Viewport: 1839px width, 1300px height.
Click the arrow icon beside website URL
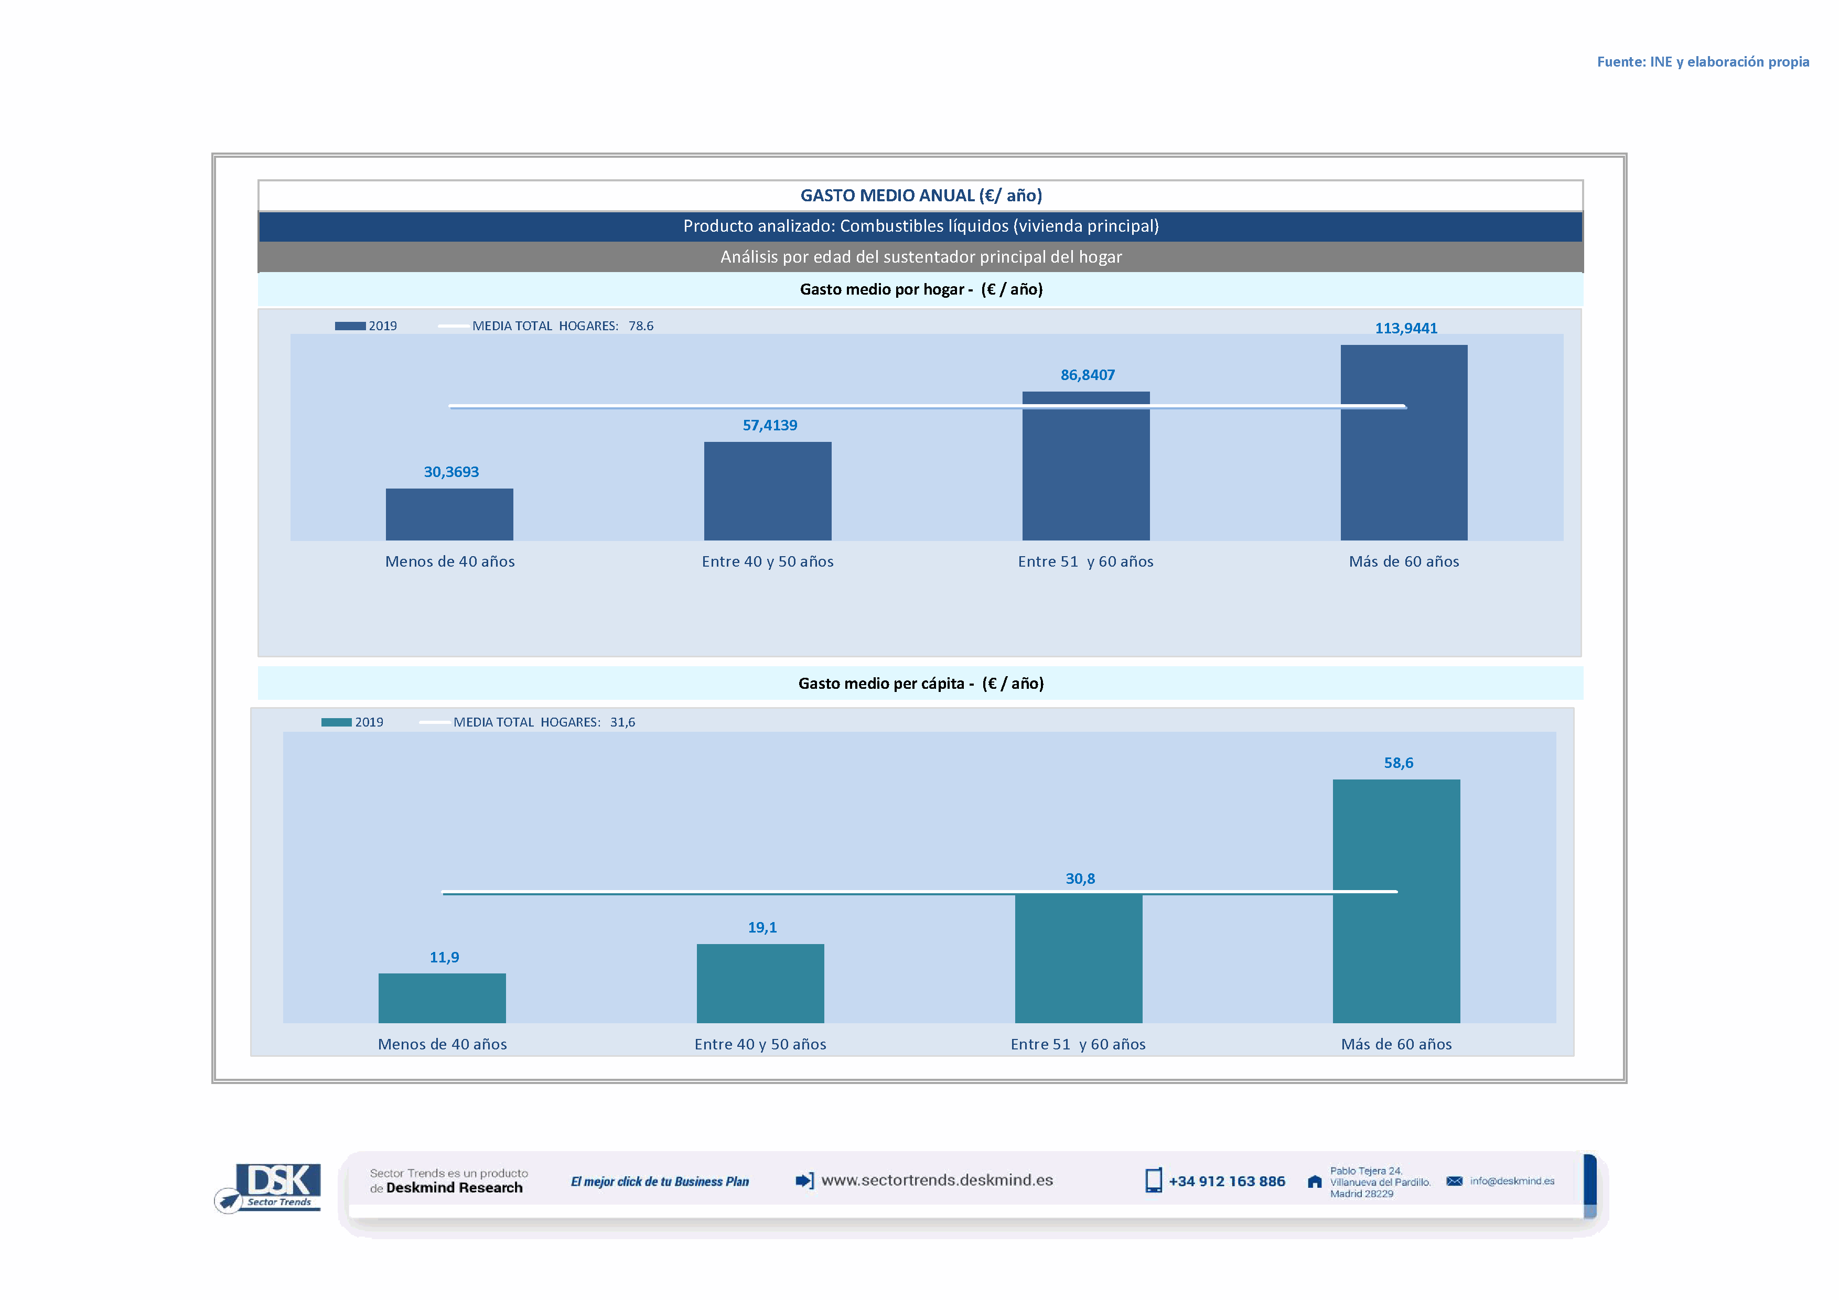804,1180
